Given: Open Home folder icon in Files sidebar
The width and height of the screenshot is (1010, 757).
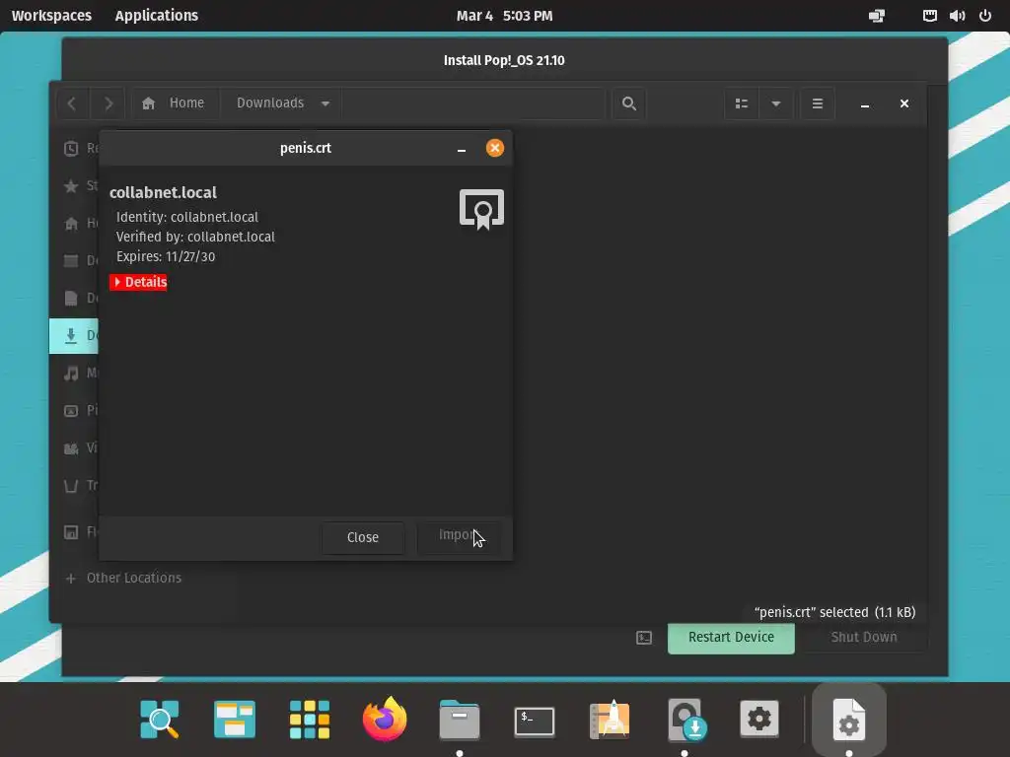Looking at the screenshot, I should [x=71, y=224].
